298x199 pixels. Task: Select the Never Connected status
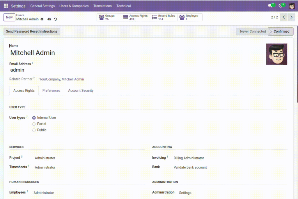[x=253, y=31]
